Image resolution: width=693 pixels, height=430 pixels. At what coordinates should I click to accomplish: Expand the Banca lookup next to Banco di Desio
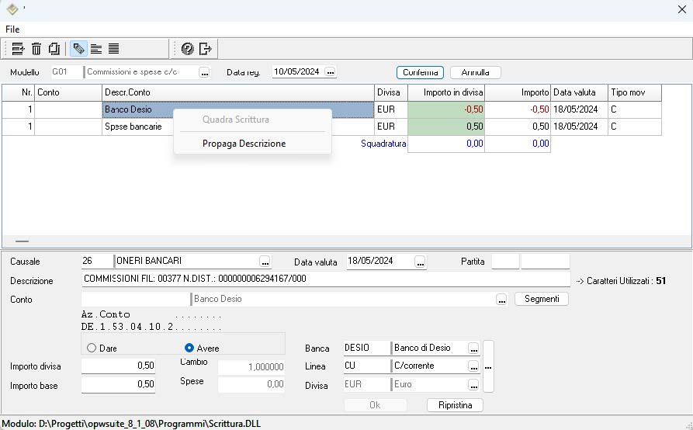click(473, 349)
